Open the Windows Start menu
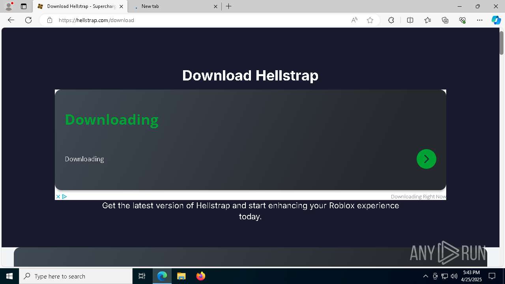Viewport: 505px width, 284px height. 9,276
